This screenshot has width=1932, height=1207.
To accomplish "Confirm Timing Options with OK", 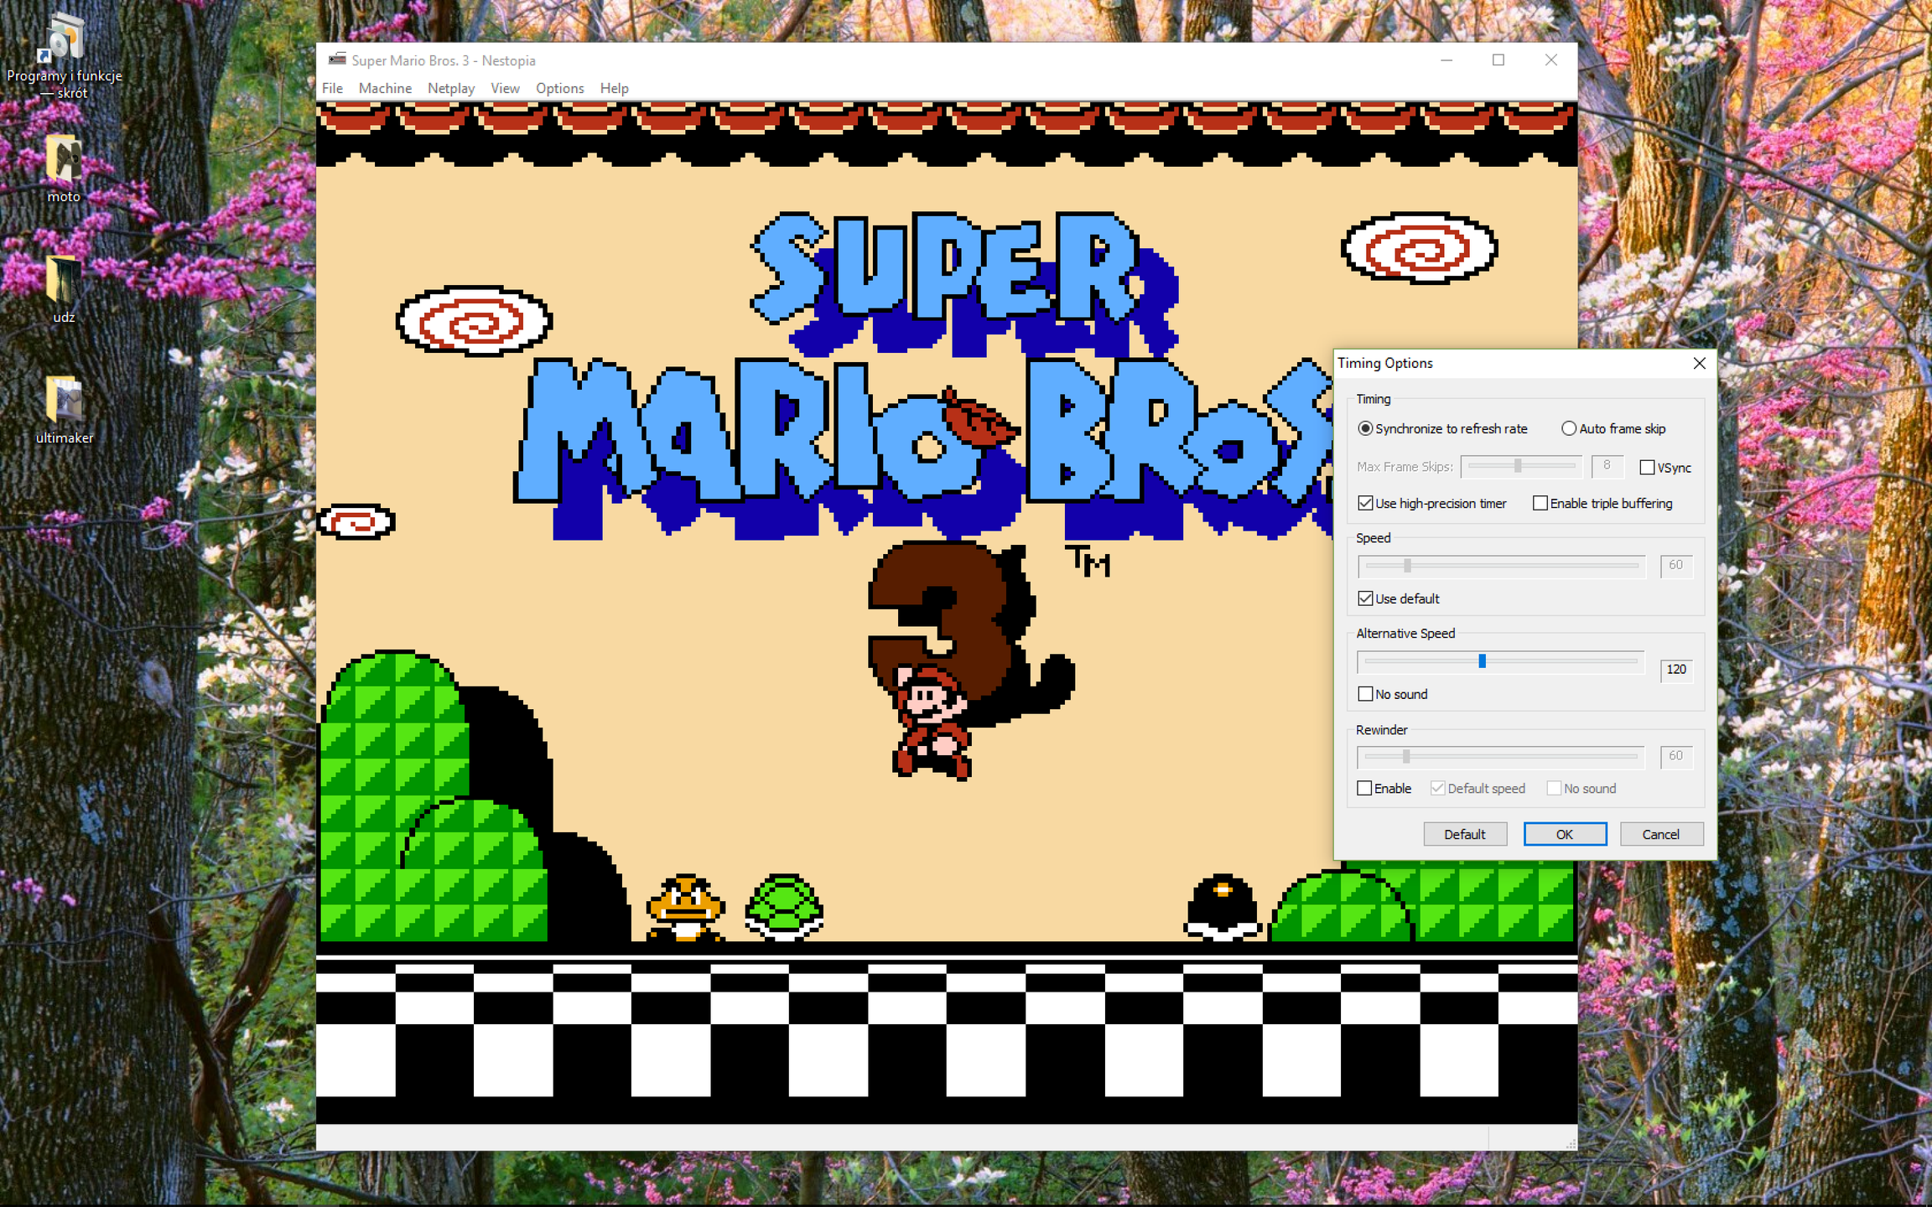I will pyautogui.click(x=1565, y=834).
